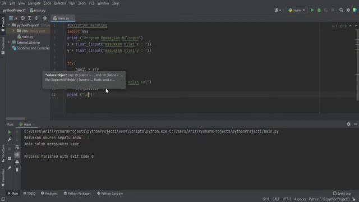
Task: Open Search Everywhere magnifier icon
Action: [341, 10]
